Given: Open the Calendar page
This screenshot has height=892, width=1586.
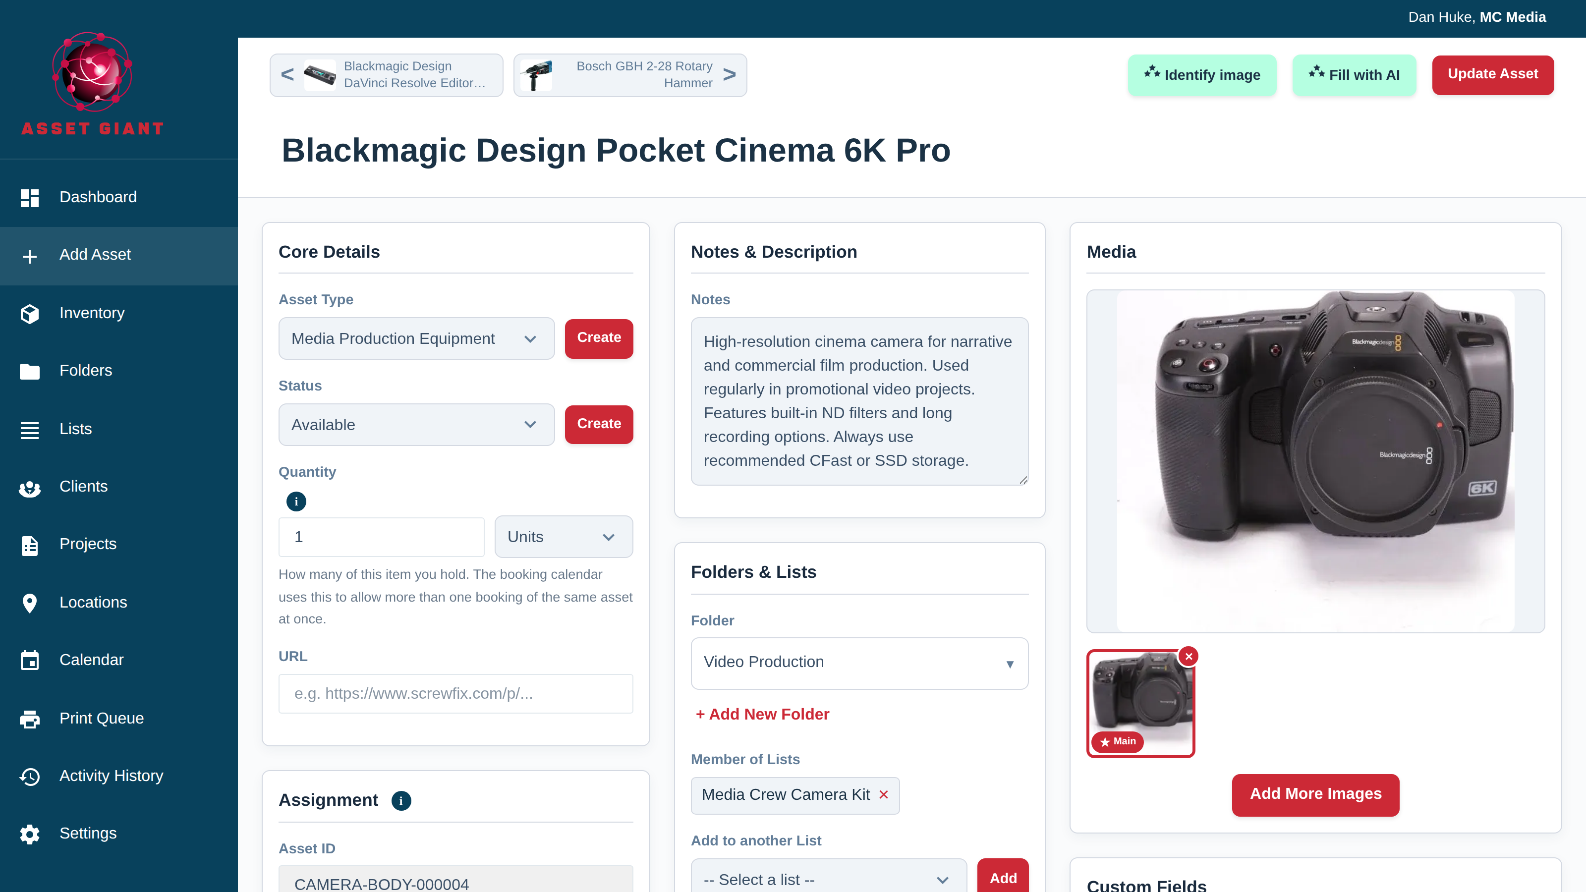Looking at the screenshot, I should coord(119,661).
